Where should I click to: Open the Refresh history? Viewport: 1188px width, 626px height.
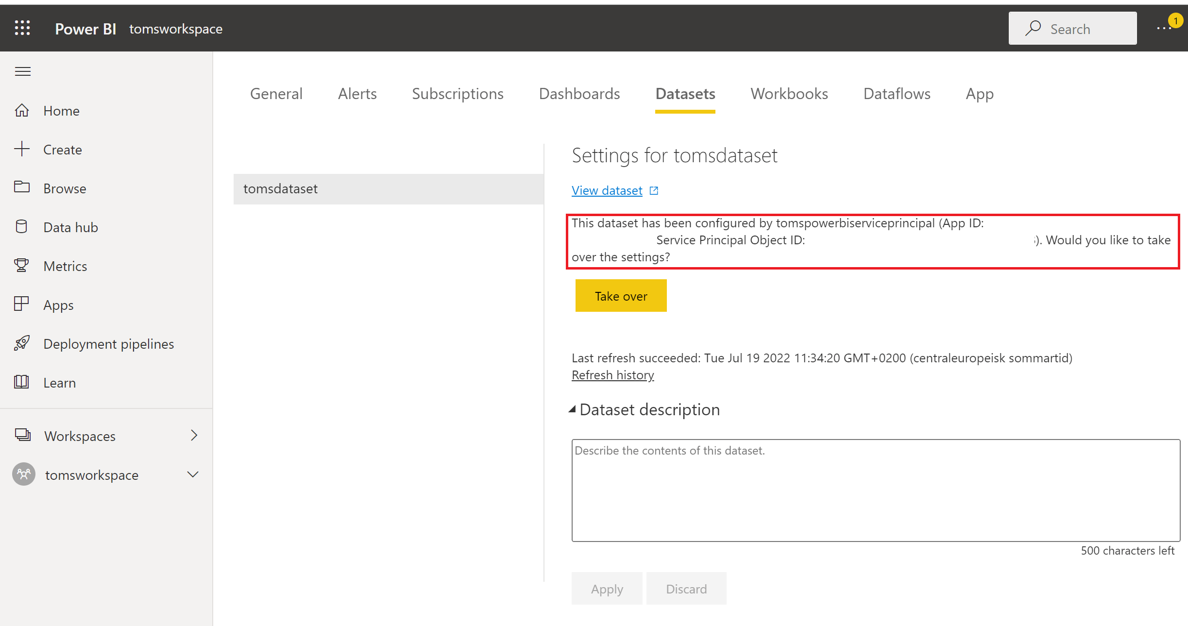(x=612, y=374)
